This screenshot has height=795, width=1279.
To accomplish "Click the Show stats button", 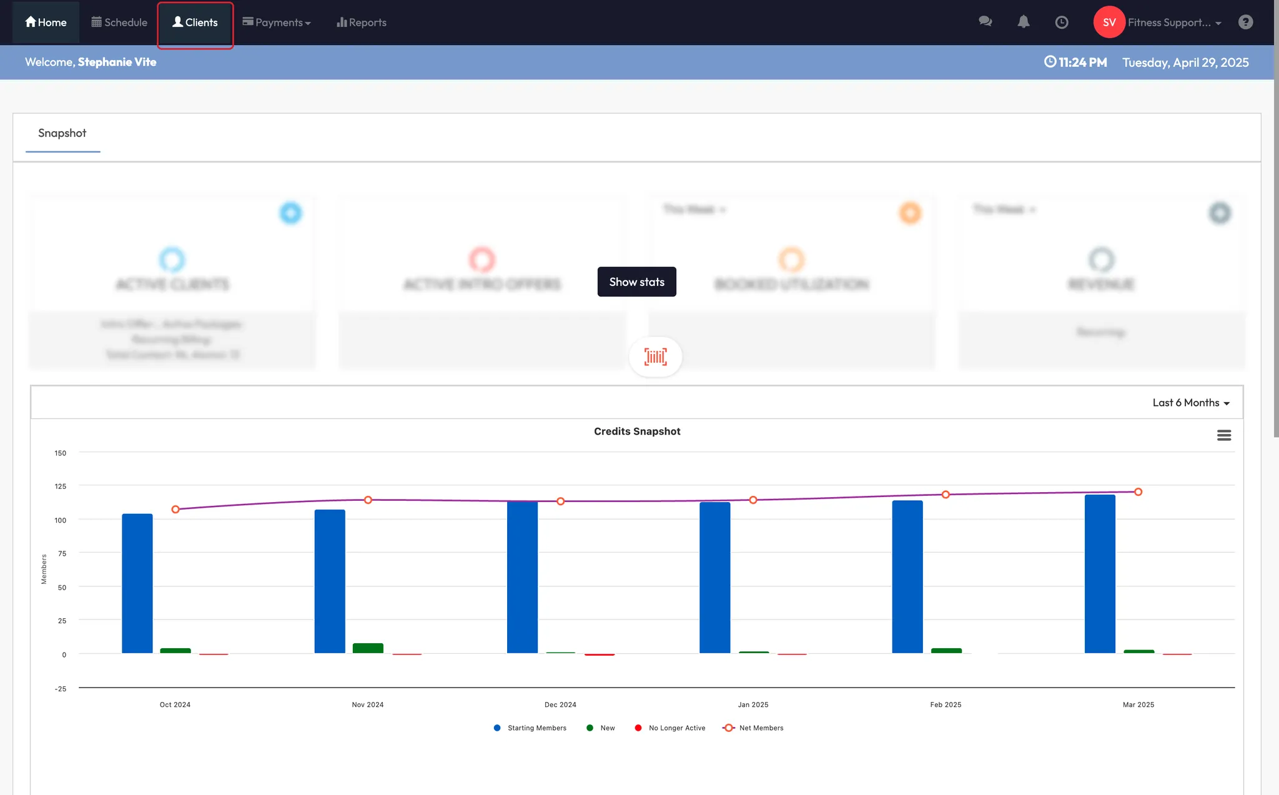I will pyautogui.click(x=636, y=282).
